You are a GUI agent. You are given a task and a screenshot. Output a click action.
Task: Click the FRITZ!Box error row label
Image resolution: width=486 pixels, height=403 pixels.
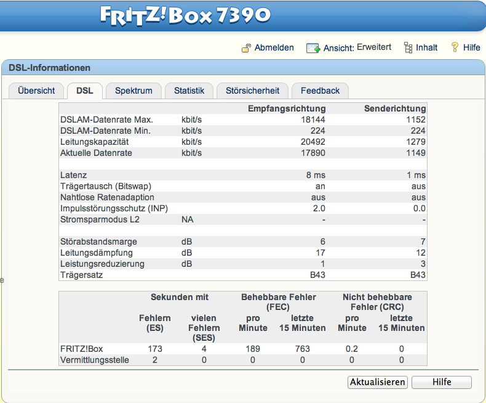[82, 349]
